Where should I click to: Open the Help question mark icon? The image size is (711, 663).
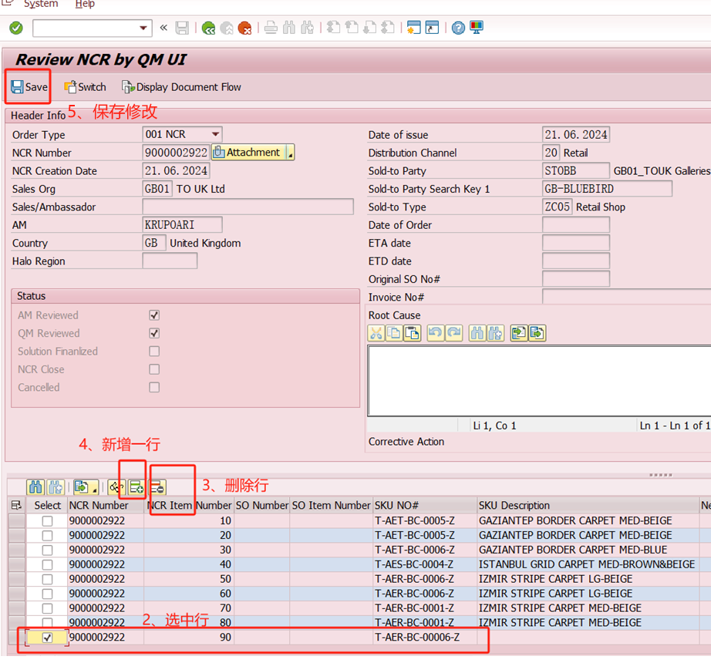pos(458,29)
